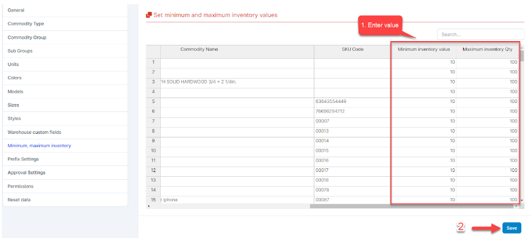Select row header number 1
531x238 pixels.
coord(154,62)
